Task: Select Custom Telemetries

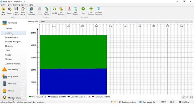Action: click(x=12, y=64)
